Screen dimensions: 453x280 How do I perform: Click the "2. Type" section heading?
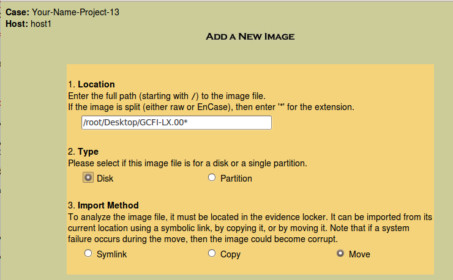(83, 152)
